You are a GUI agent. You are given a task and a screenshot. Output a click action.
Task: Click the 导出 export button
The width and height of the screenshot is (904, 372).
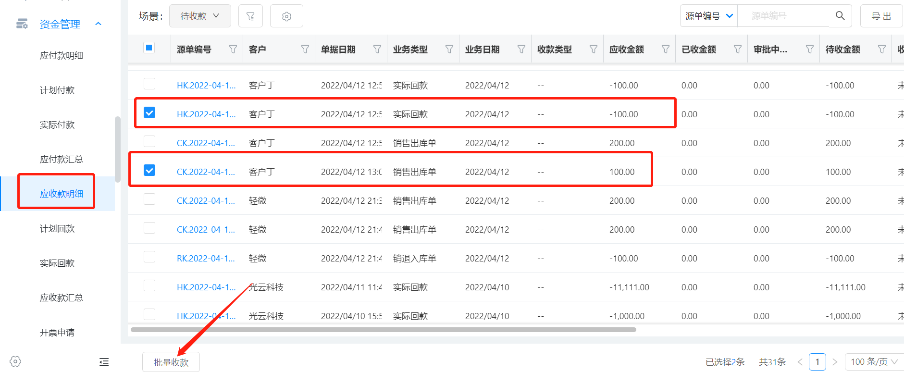(881, 16)
